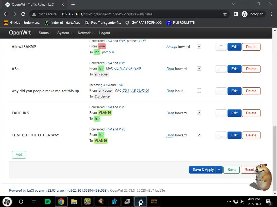Open the browser side panel icon
The image size is (277, 207).
pos(236,14)
